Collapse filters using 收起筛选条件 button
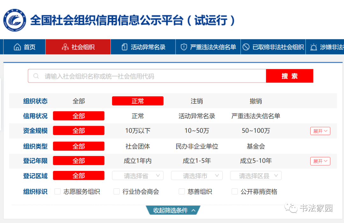The image size is (344, 223). click(x=173, y=210)
